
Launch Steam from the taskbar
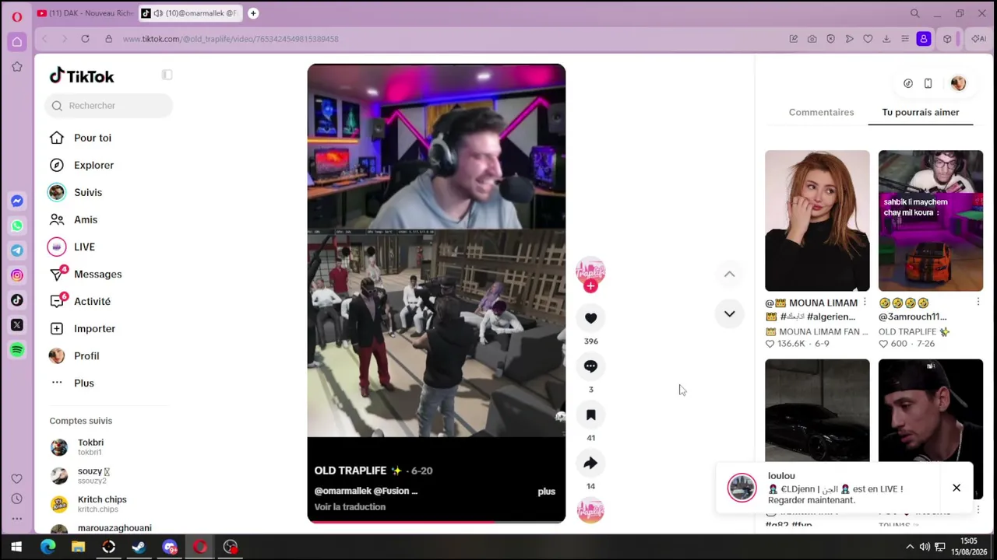tap(139, 547)
